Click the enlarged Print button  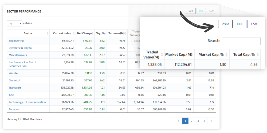coord(225,24)
